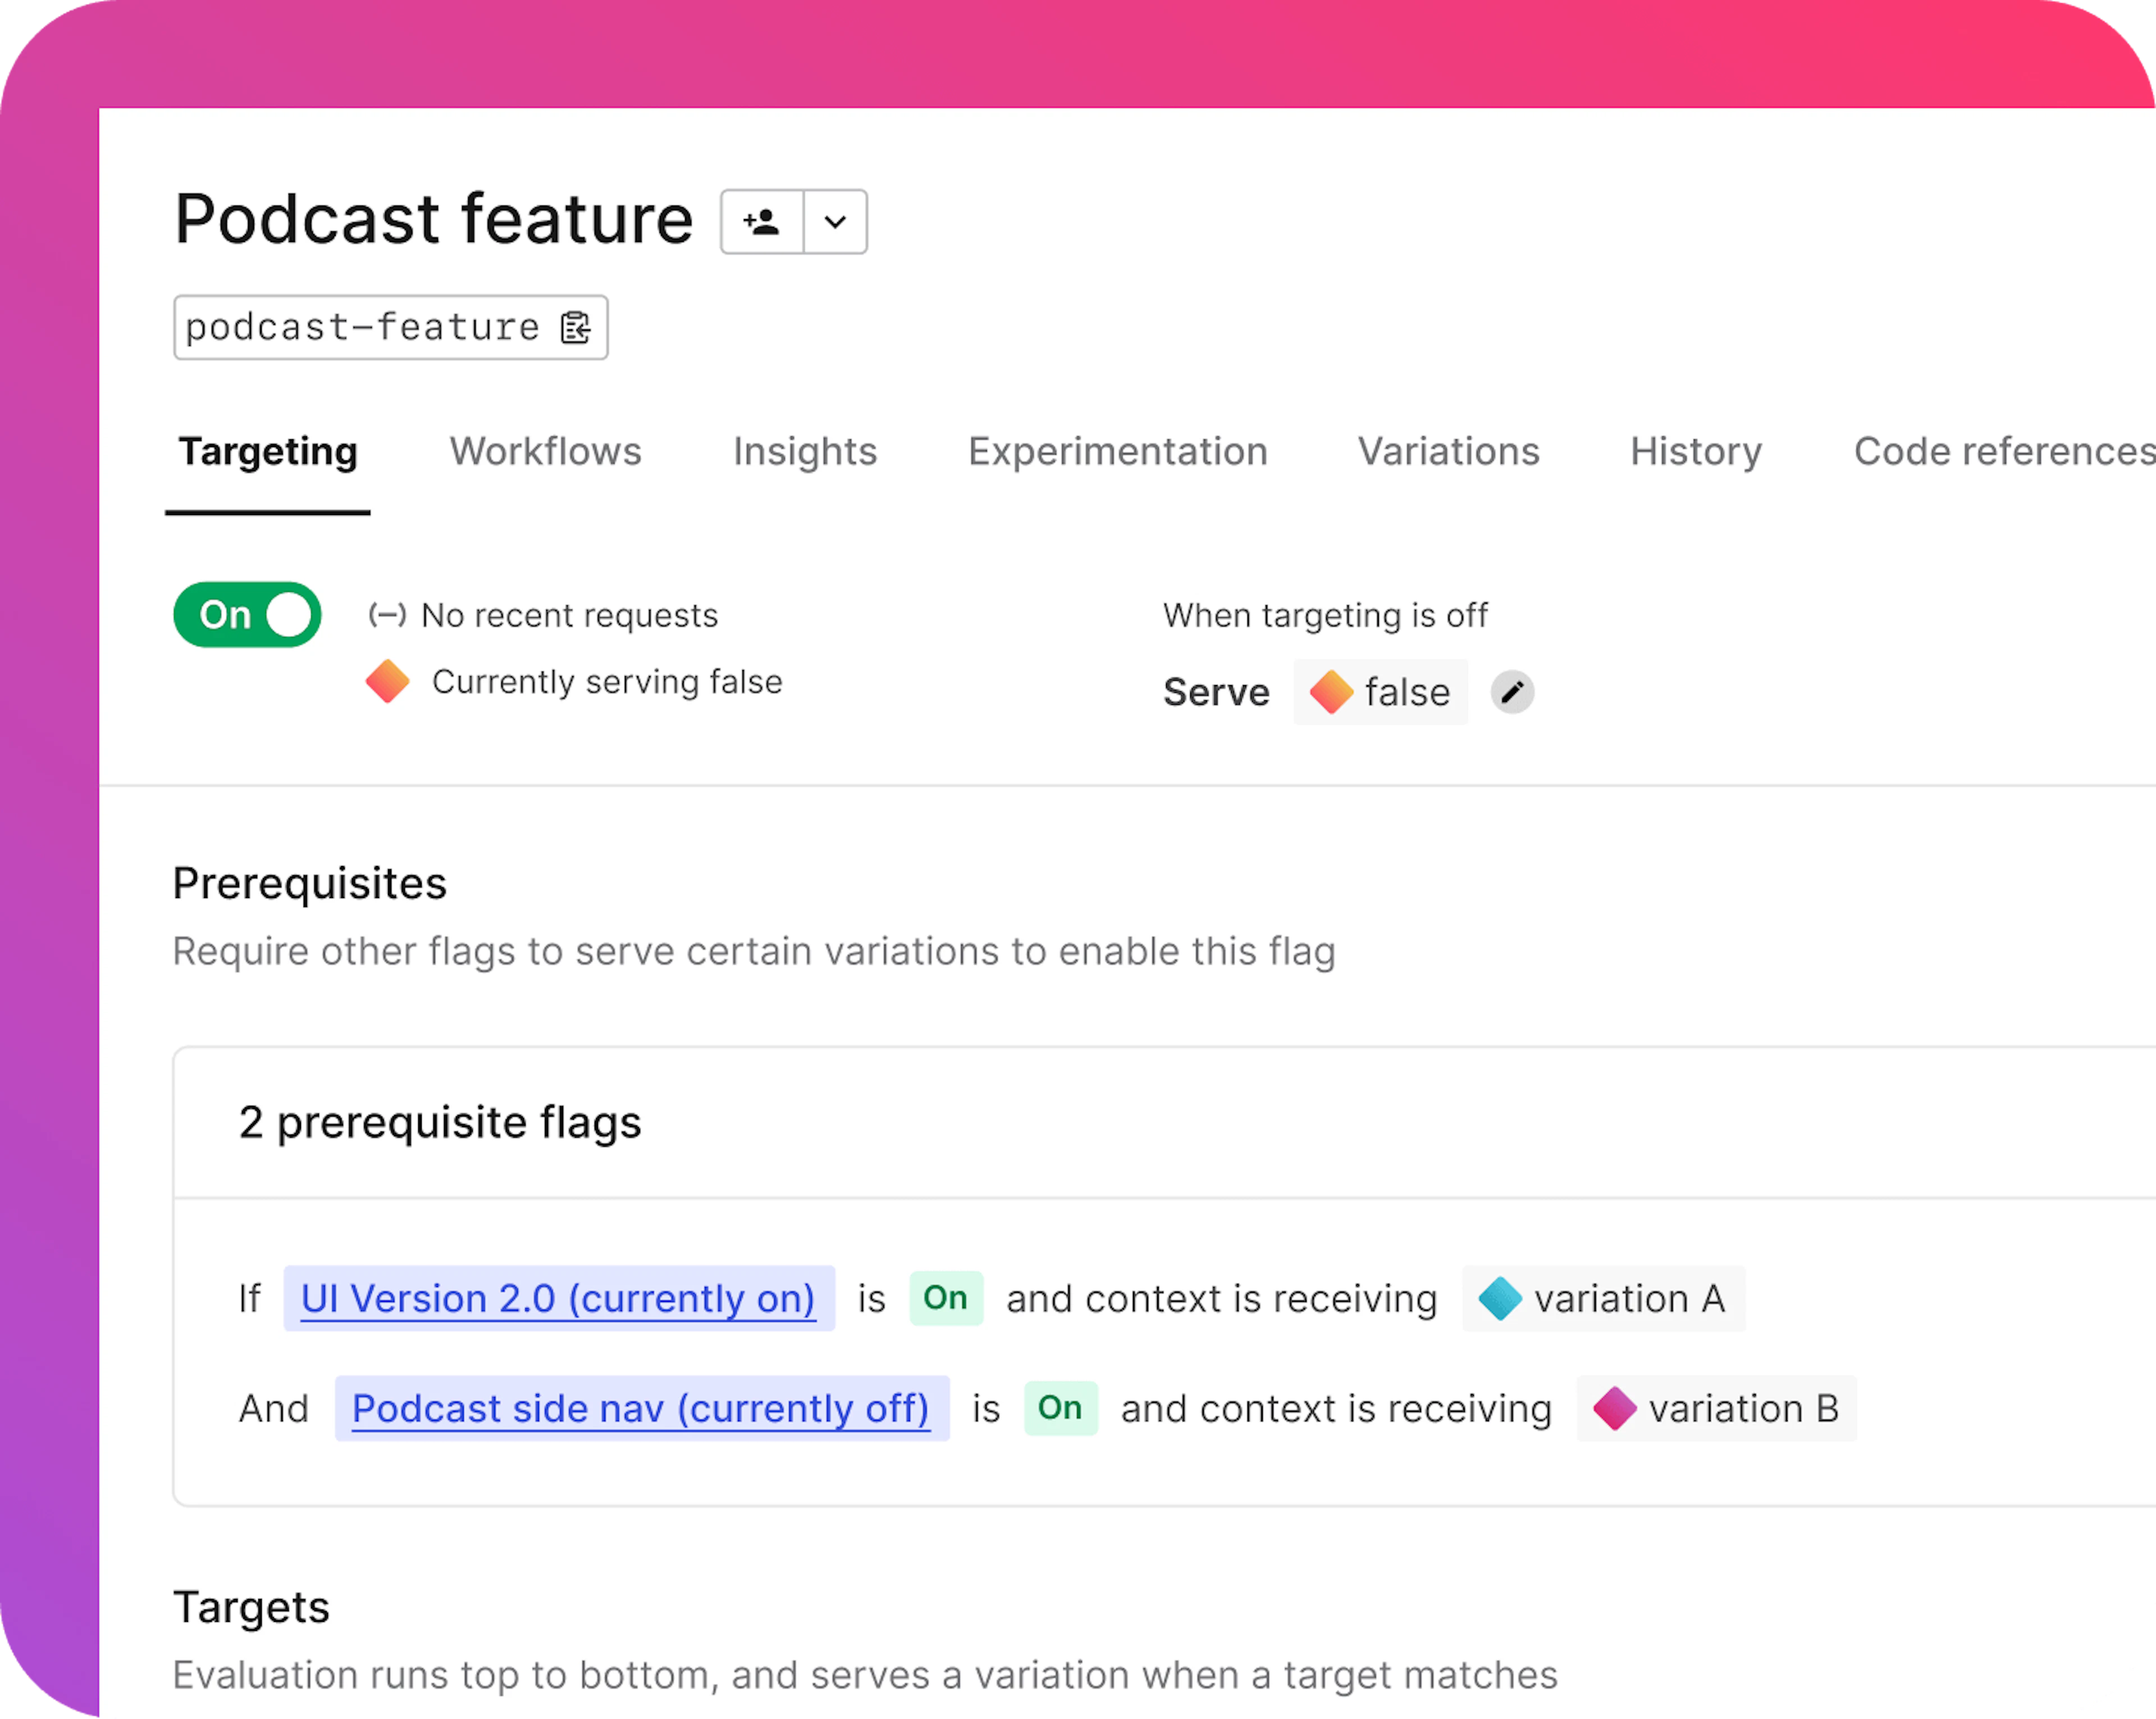
Task: Click the On badge for UI Version 2.0
Action: point(945,1298)
